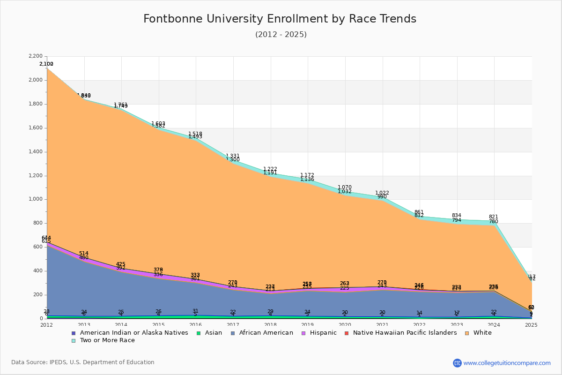Click the 794 data label for 2023
This screenshot has height=375, width=562.
tap(457, 220)
